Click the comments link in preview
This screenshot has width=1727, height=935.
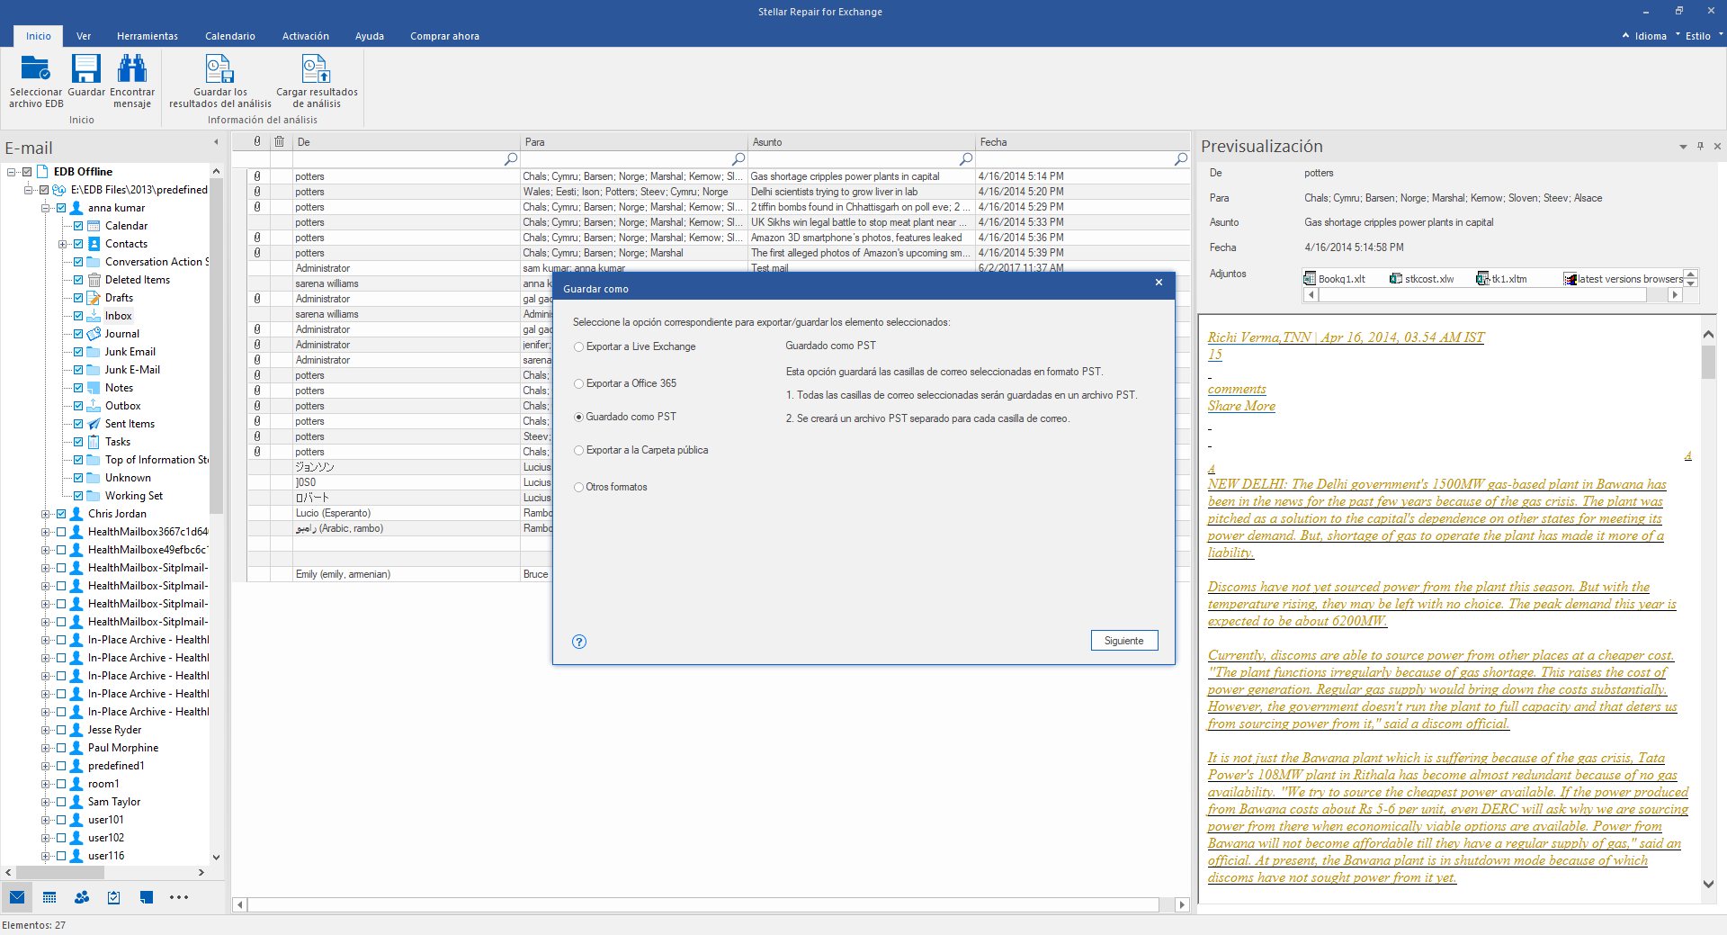click(x=1237, y=389)
